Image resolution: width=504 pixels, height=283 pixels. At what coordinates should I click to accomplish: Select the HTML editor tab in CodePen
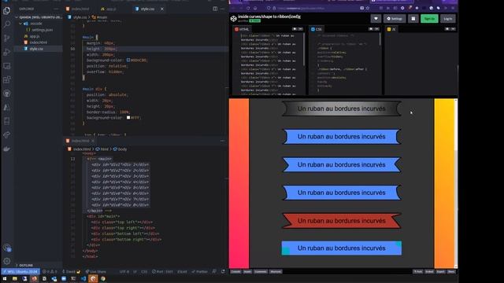click(242, 29)
